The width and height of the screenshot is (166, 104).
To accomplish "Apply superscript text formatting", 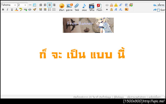I will (120, 5).
